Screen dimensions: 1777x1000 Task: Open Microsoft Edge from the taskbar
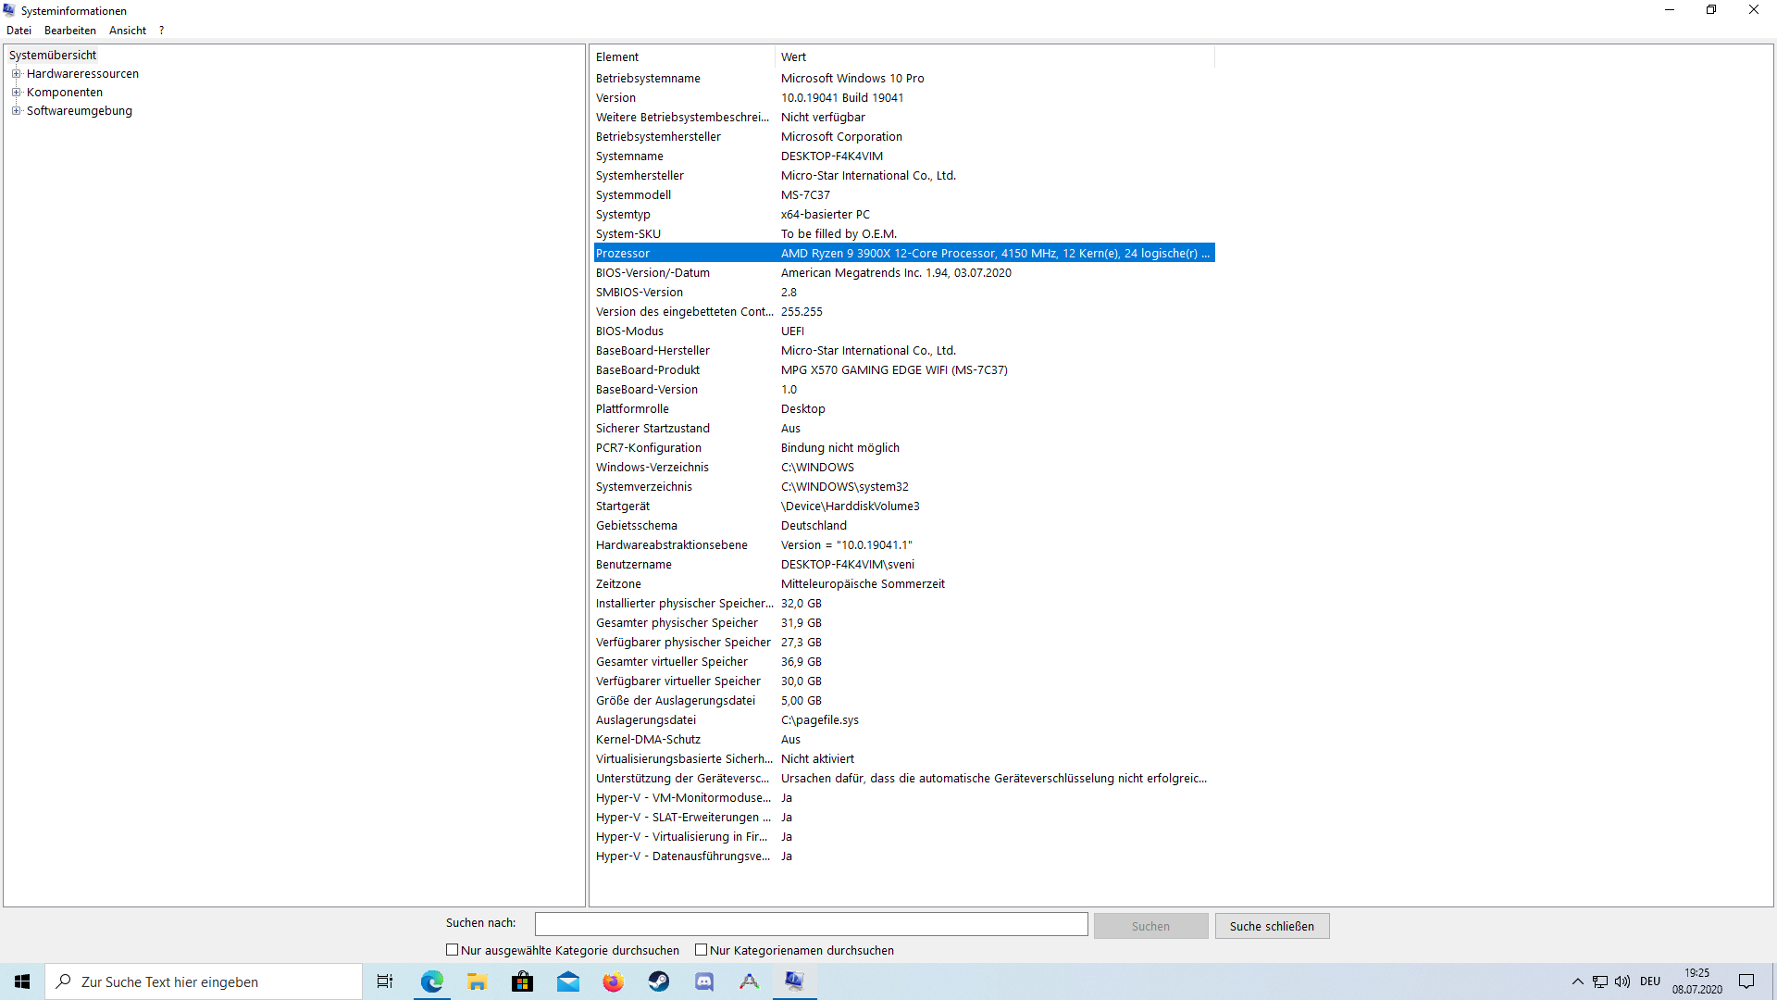point(432,981)
